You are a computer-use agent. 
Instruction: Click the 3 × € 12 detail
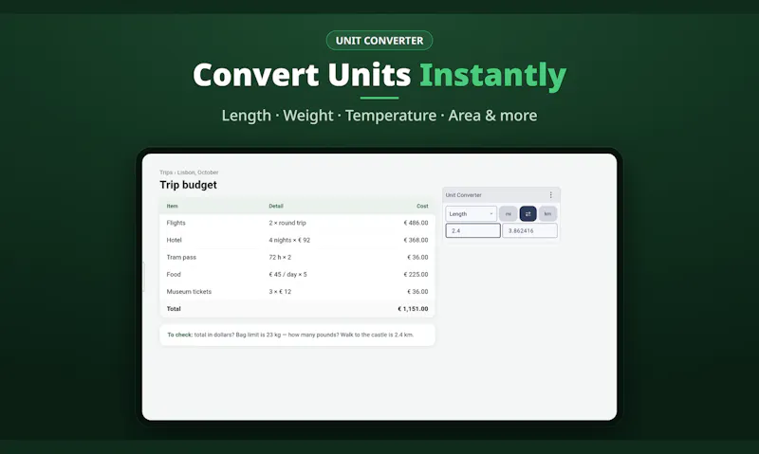pyautogui.click(x=280, y=292)
